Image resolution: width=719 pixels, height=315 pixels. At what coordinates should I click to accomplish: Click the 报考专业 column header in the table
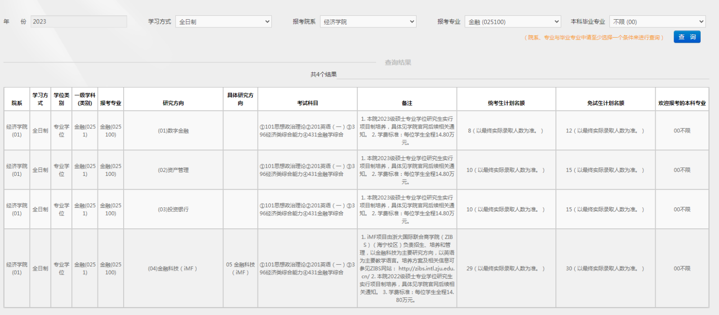pyautogui.click(x=111, y=99)
